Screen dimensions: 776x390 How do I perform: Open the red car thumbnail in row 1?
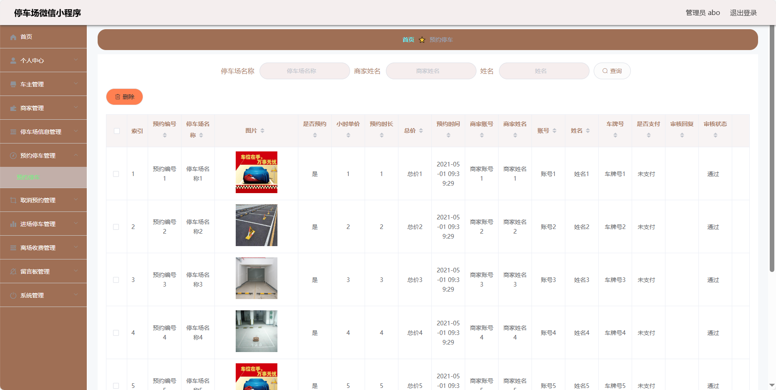(257, 172)
